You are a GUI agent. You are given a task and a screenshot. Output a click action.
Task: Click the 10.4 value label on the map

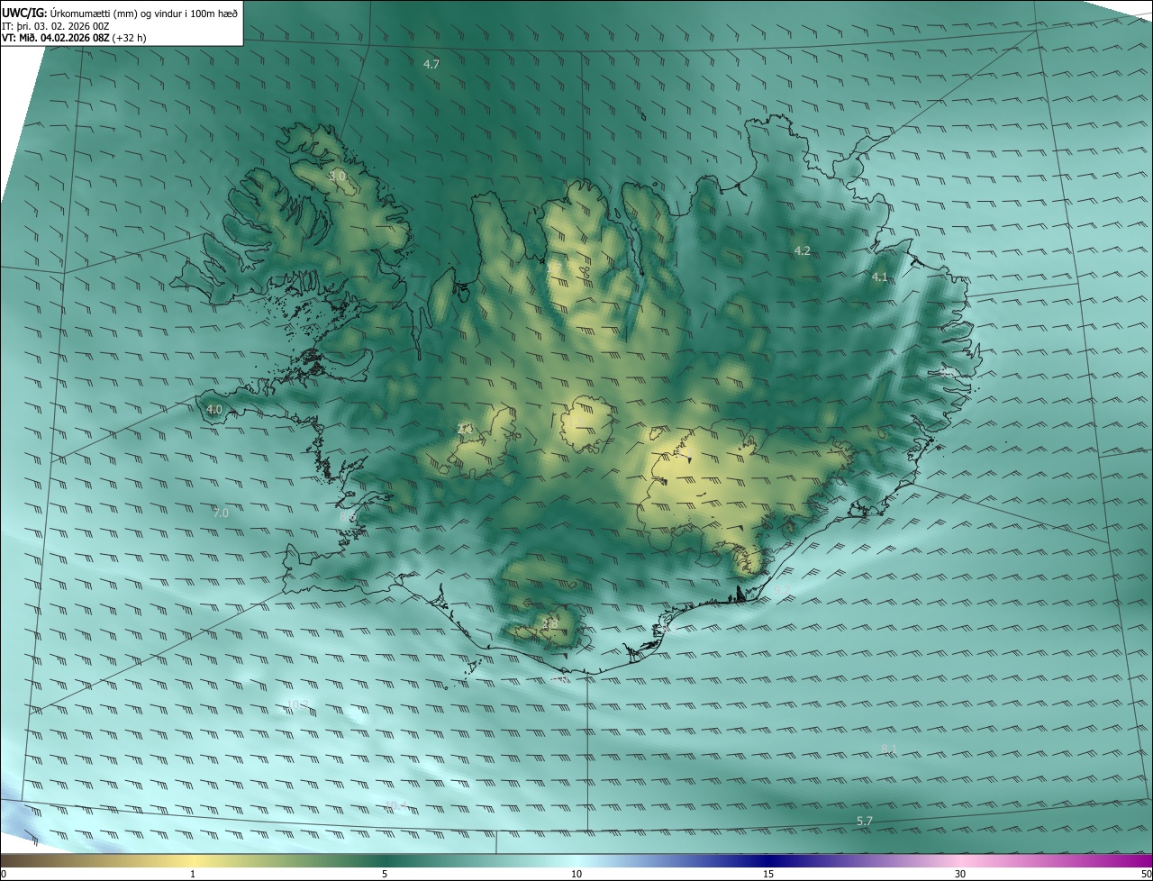tap(396, 805)
